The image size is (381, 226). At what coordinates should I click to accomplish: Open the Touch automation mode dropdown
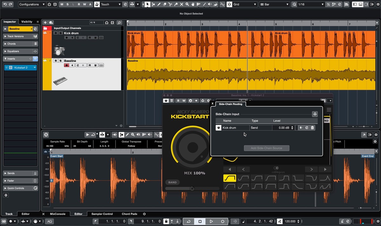click(111, 4)
